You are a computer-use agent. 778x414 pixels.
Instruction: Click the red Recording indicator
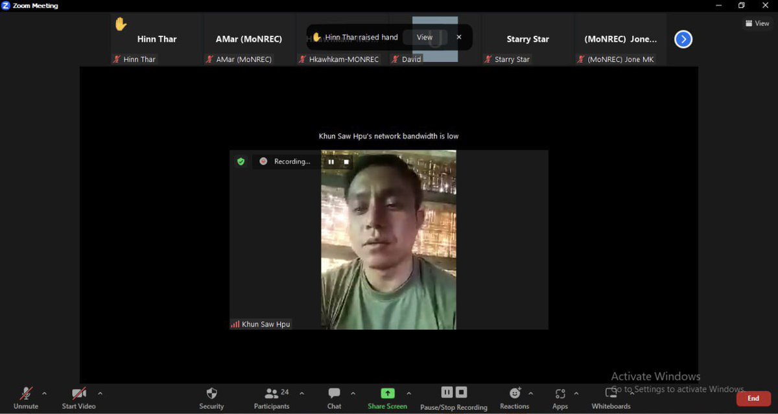[x=263, y=161]
